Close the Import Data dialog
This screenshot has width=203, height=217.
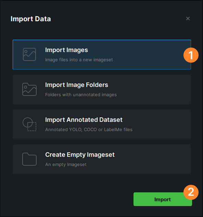[x=188, y=18]
